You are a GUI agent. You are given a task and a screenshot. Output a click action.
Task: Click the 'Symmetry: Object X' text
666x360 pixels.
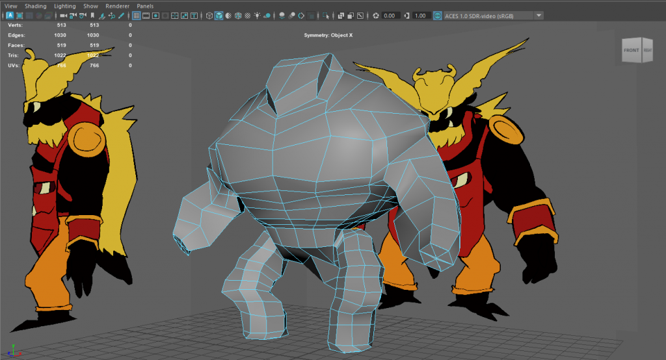tap(328, 35)
